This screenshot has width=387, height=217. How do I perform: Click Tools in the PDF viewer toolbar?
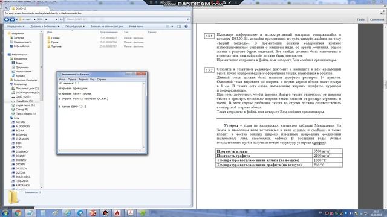(360, 20)
